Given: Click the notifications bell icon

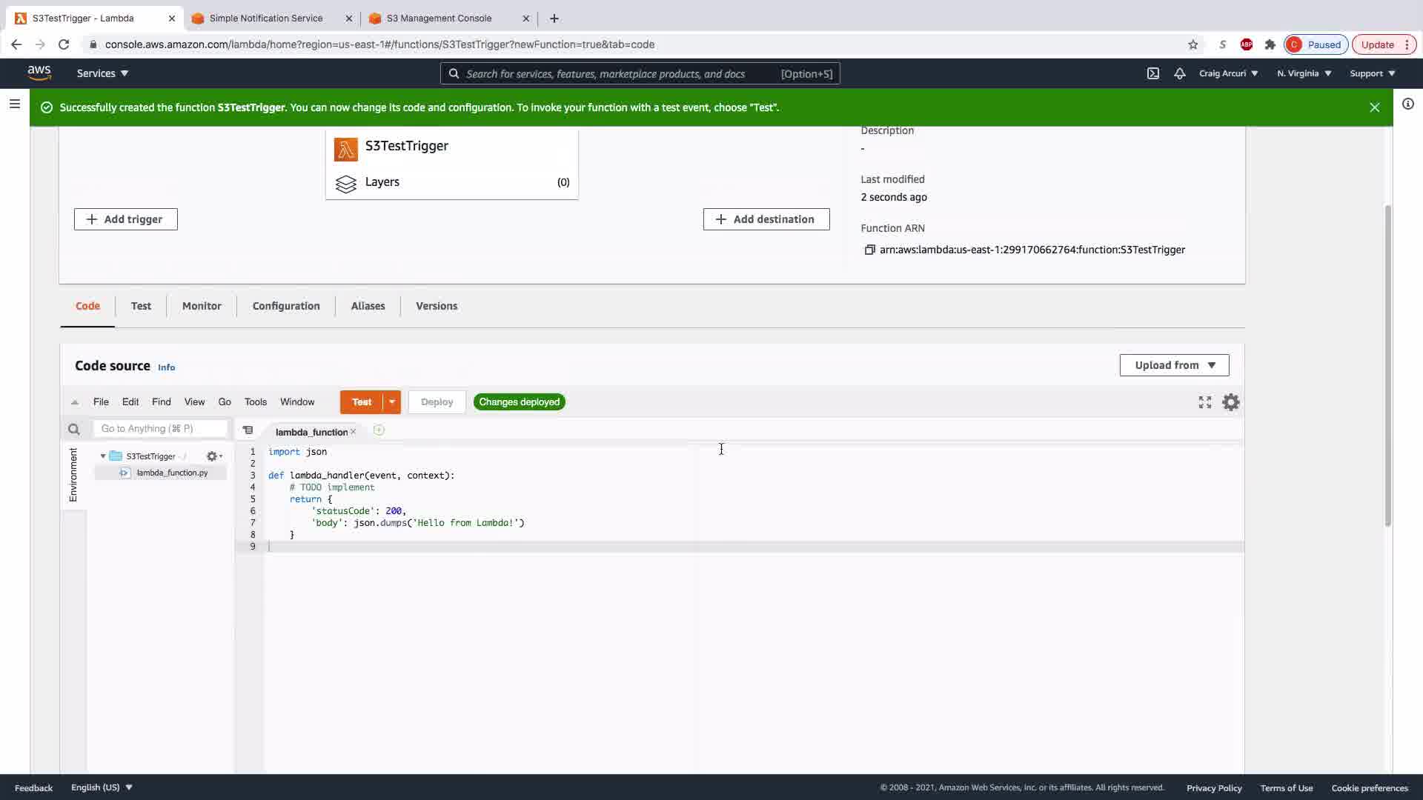Looking at the screenshot, I should pos(1179,73).
